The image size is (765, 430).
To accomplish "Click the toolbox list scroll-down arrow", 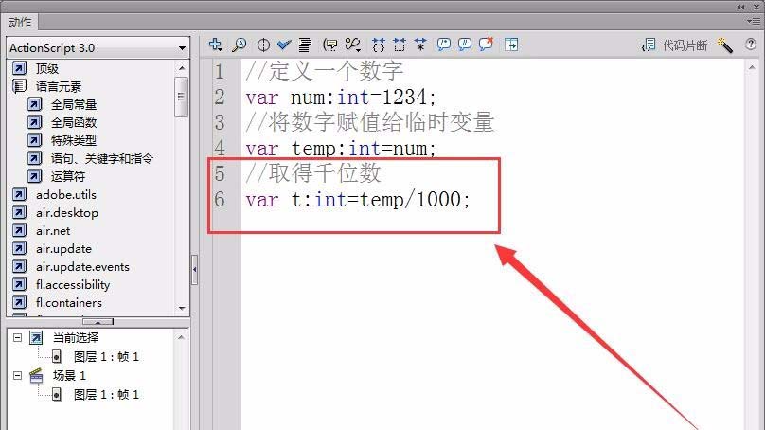I will (x=182, y=309).
